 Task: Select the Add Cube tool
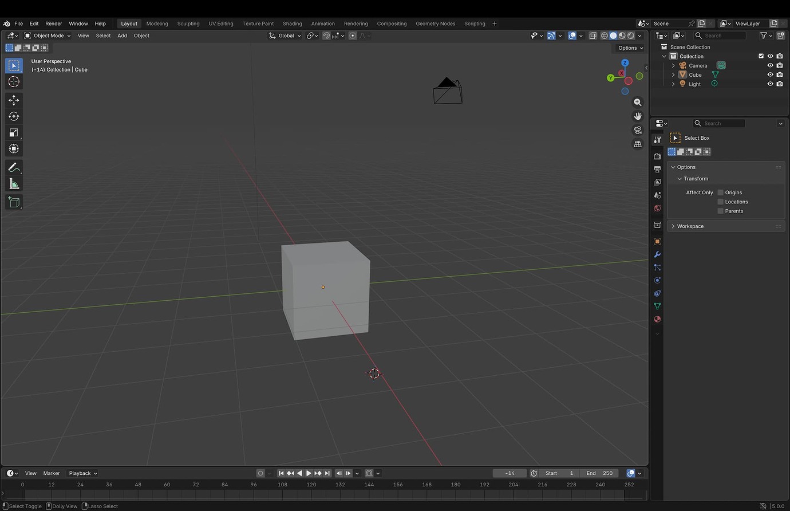(x=14, y=202)
